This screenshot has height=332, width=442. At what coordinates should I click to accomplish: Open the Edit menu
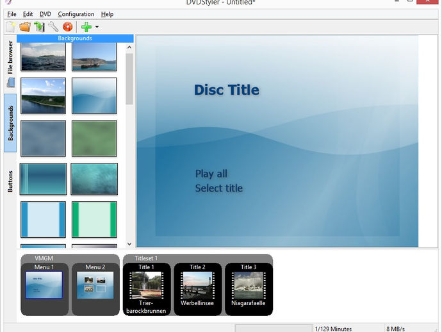28,14
